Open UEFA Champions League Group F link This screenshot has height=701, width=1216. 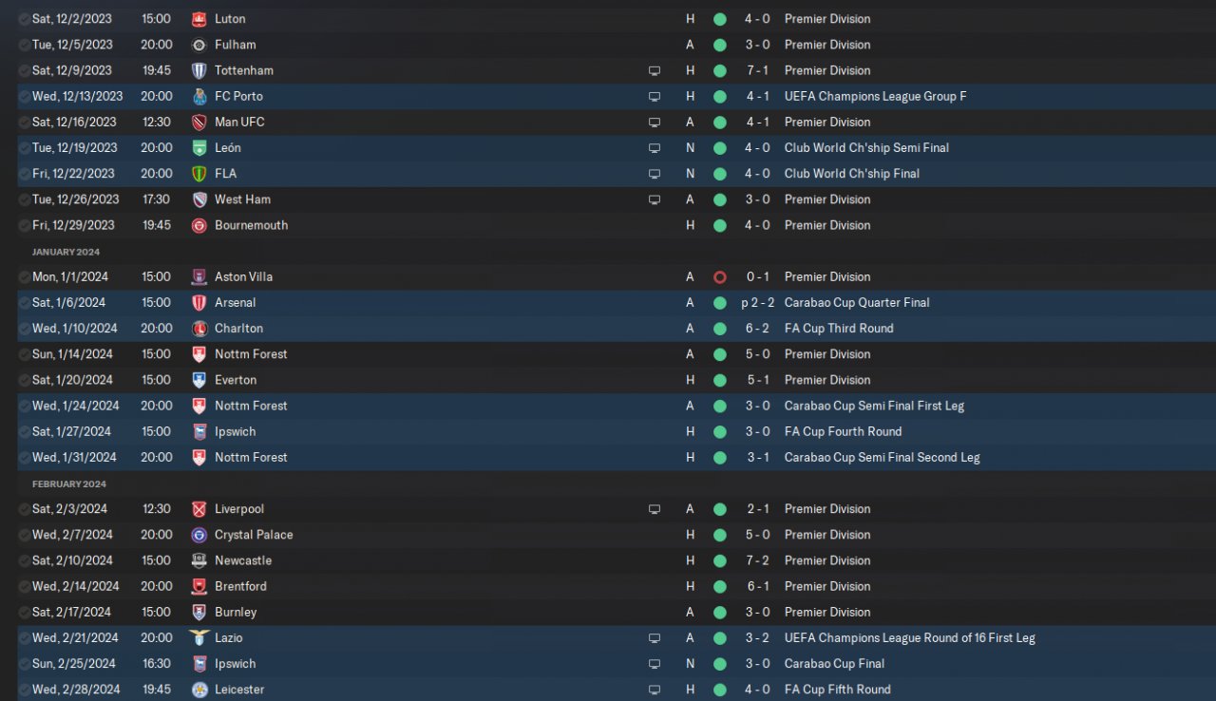pyautogui.click(x=875, y=96)
